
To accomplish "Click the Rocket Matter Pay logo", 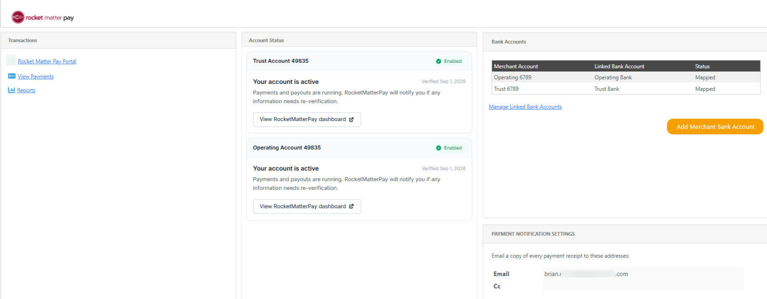I will click(x=43, y=17).
